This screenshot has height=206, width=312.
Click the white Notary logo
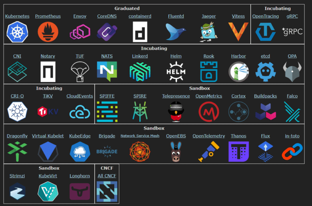(x=48, y=72)
